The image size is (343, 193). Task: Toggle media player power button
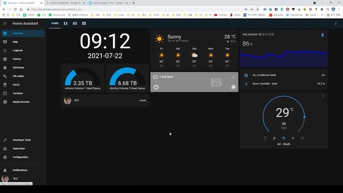[x=156, y=87]
